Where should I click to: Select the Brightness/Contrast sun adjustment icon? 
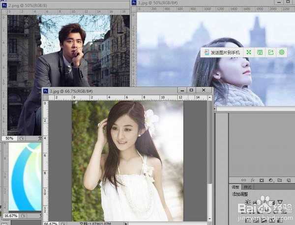click(x=248, y=202)
